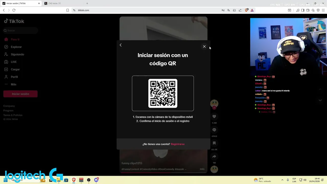Expand the Terms & Policies footer section
The width and height of the screenshot is (327, 184).
pos(13,115)
